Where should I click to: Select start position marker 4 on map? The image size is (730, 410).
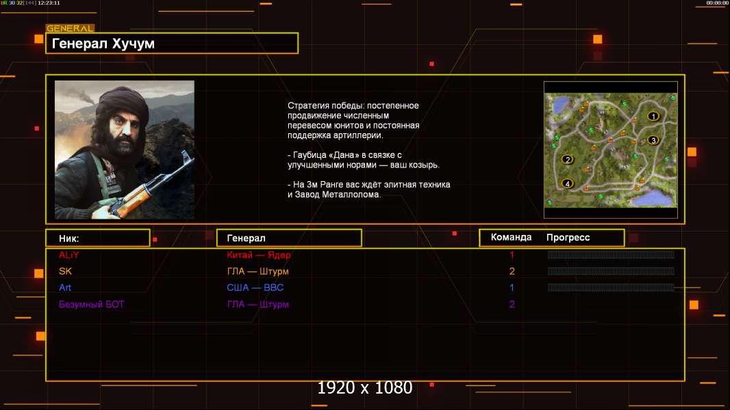[x=567, y=183]
